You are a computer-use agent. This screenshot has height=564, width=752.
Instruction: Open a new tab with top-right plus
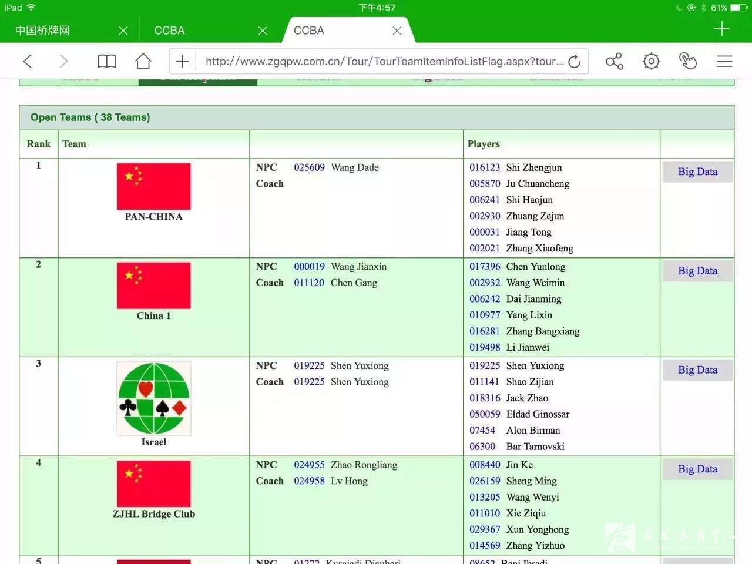(721, 28)
